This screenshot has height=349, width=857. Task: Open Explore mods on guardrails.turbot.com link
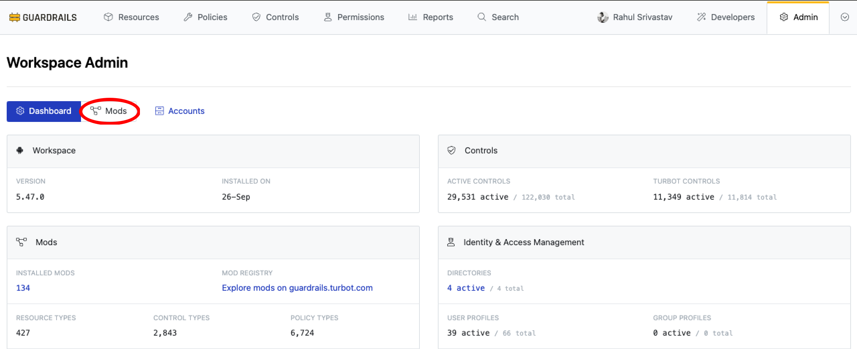(x=297, y=288)
